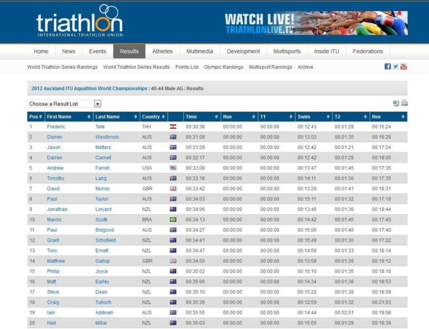Open the ITU Facebook page icon
429x329 pixels.
point(388,66)
